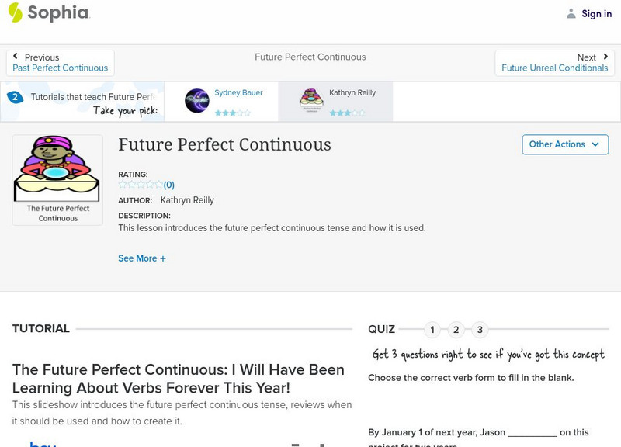This screenshot has width=621, height=447.
Task: Click the rating count (0) link
Action: coord(169,185)
